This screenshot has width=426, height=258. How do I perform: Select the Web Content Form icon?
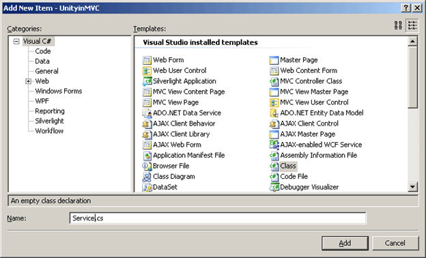274,70
